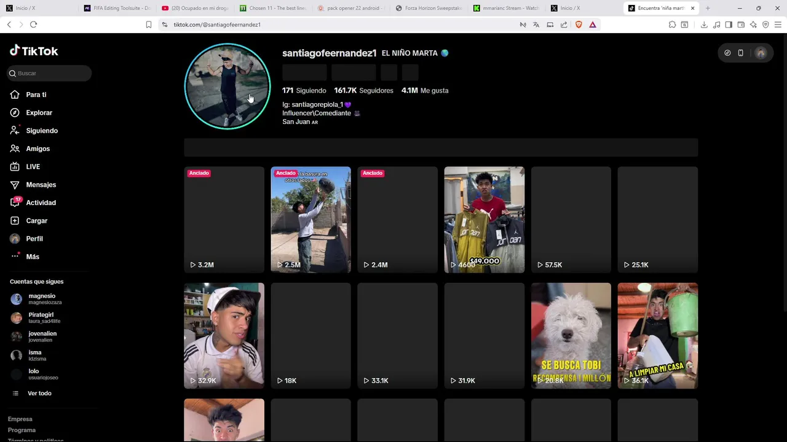Click the phone icon at TikTok top right
Viewport: 787px width, 442px height.
740,53
